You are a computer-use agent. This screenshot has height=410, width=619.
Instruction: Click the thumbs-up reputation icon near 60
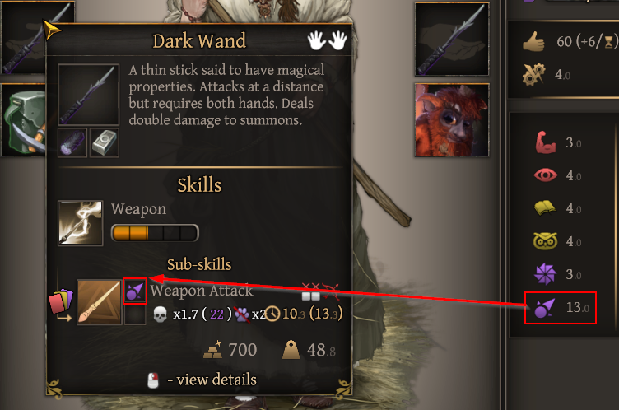[x=533, y=41]
